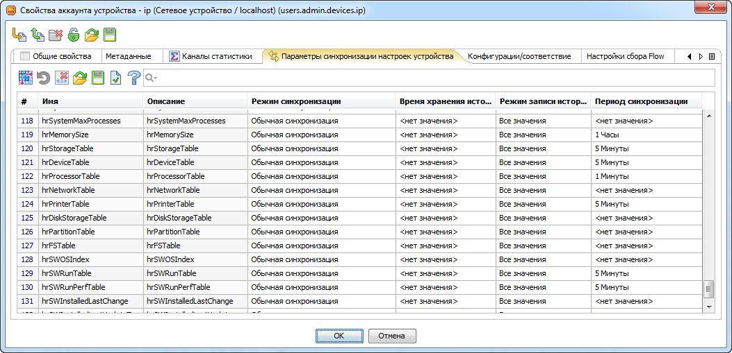This screenshot has height=353, width=732.
Task: Open the Конфигурации/соответствие tab
Action: tap(519, 56)
